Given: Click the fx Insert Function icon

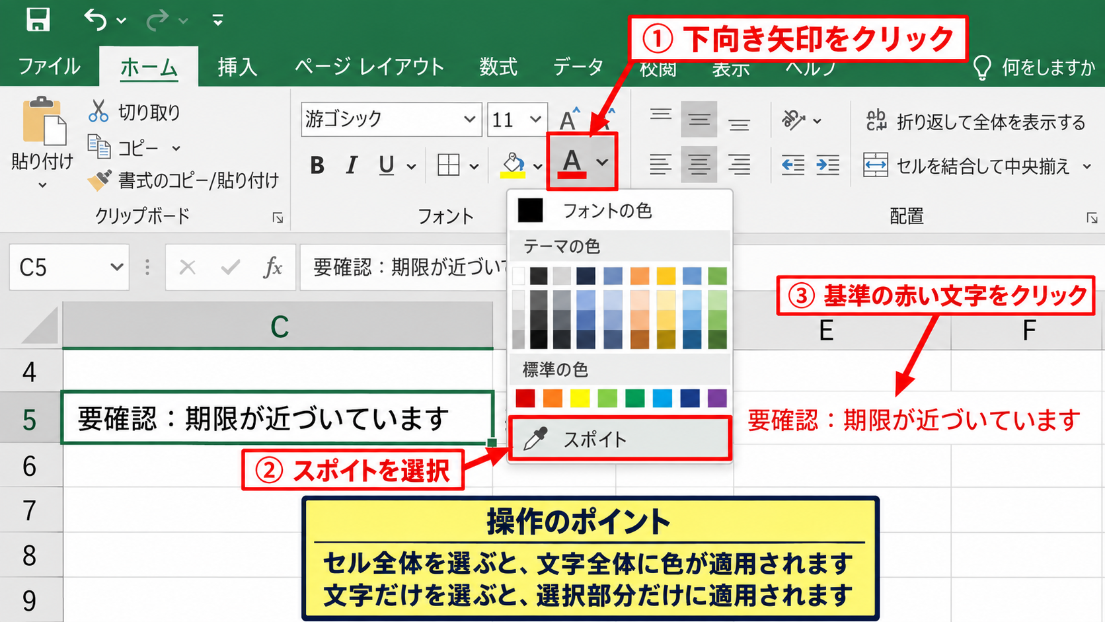Looking at the screenshot, I should pos(272,267).
